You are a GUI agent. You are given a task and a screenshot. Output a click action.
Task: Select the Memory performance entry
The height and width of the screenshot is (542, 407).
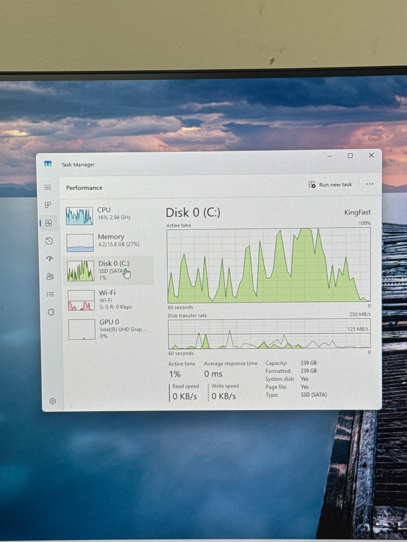(x=109, y=242)
